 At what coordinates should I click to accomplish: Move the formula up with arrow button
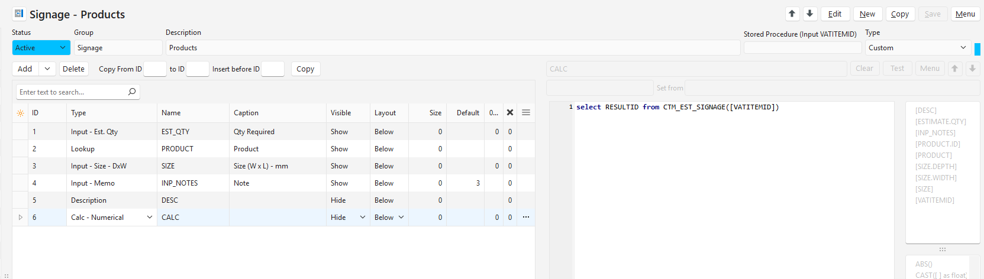pos(954,69)
